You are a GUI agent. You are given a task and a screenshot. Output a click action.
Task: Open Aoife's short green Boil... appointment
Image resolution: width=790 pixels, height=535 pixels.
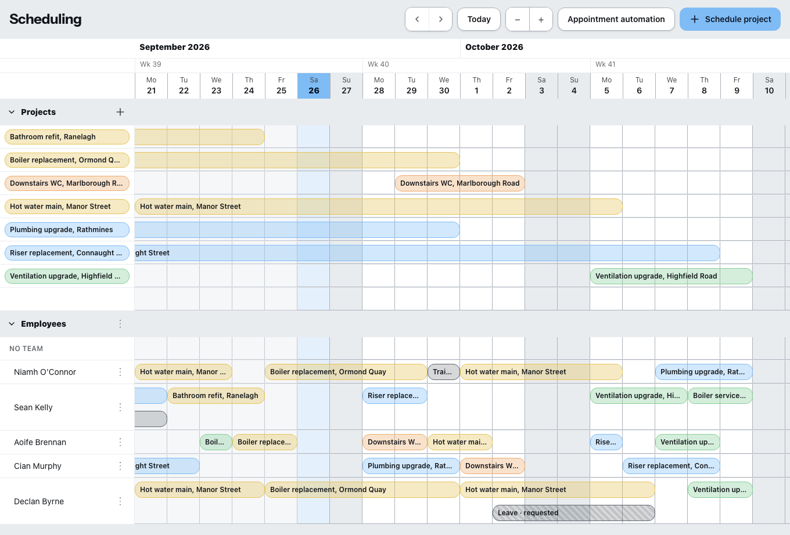coord(216,442)
